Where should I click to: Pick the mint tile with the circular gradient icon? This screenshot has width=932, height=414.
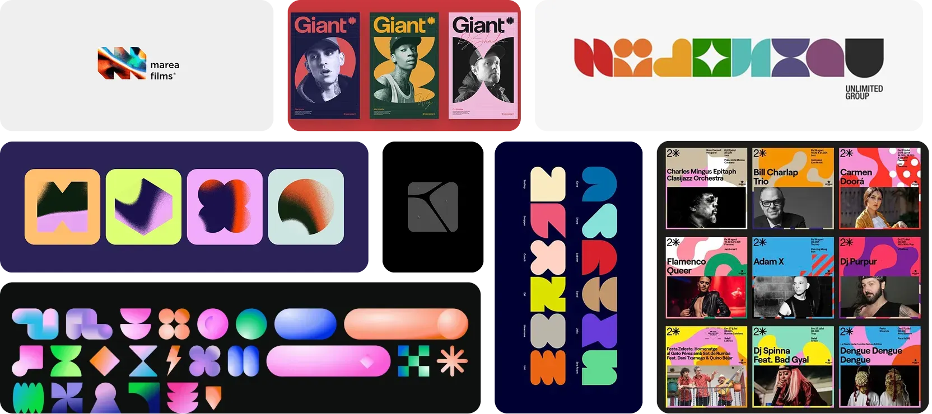[x=306, y=207]
